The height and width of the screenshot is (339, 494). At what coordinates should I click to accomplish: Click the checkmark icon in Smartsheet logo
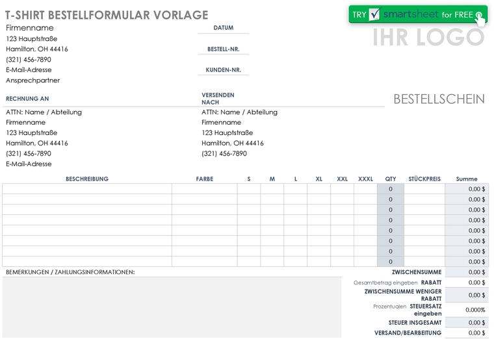[374, 14]
